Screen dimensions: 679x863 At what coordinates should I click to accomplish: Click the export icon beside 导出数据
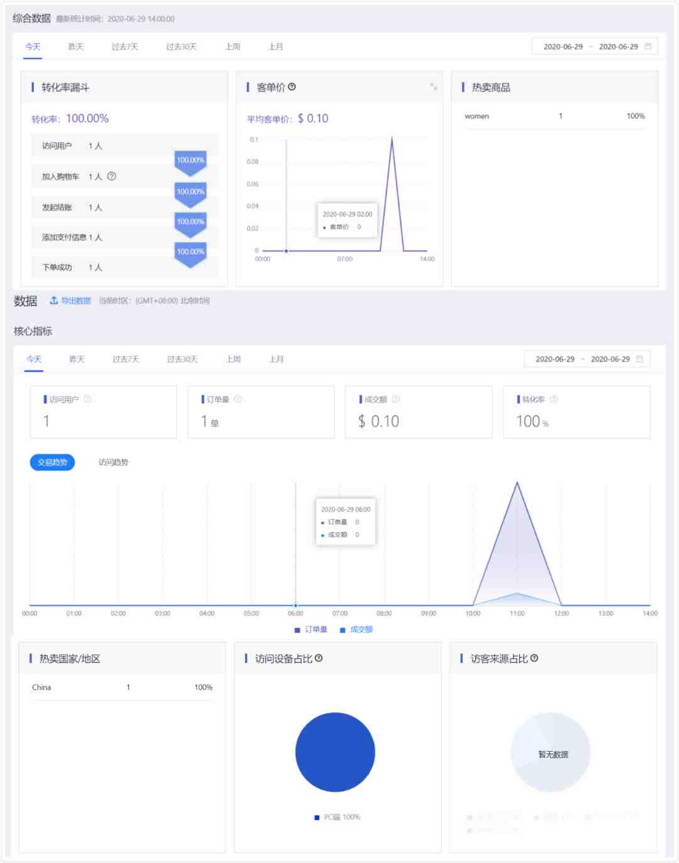pos(54,300)
